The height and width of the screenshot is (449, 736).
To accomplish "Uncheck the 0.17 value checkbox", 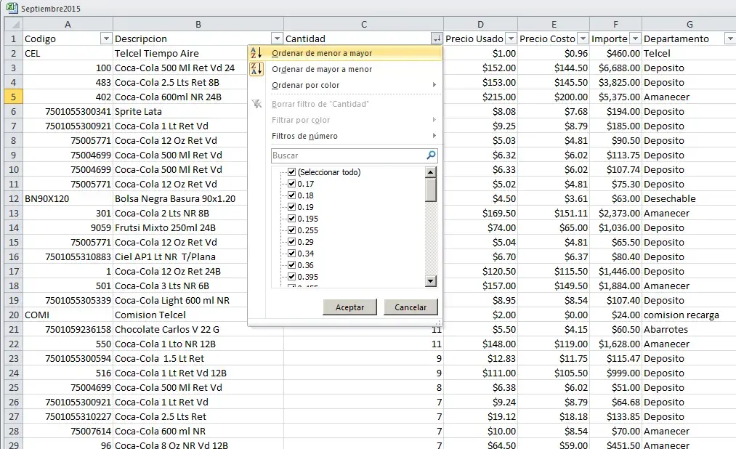I will (x=291, y=184).
